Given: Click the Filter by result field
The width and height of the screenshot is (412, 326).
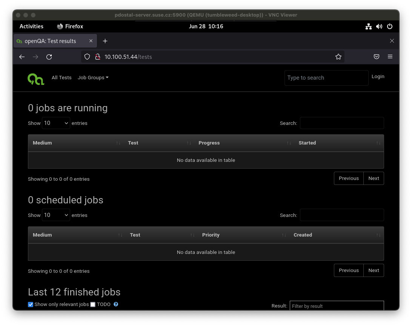Looking at the screenshot, I should (337, 306).
